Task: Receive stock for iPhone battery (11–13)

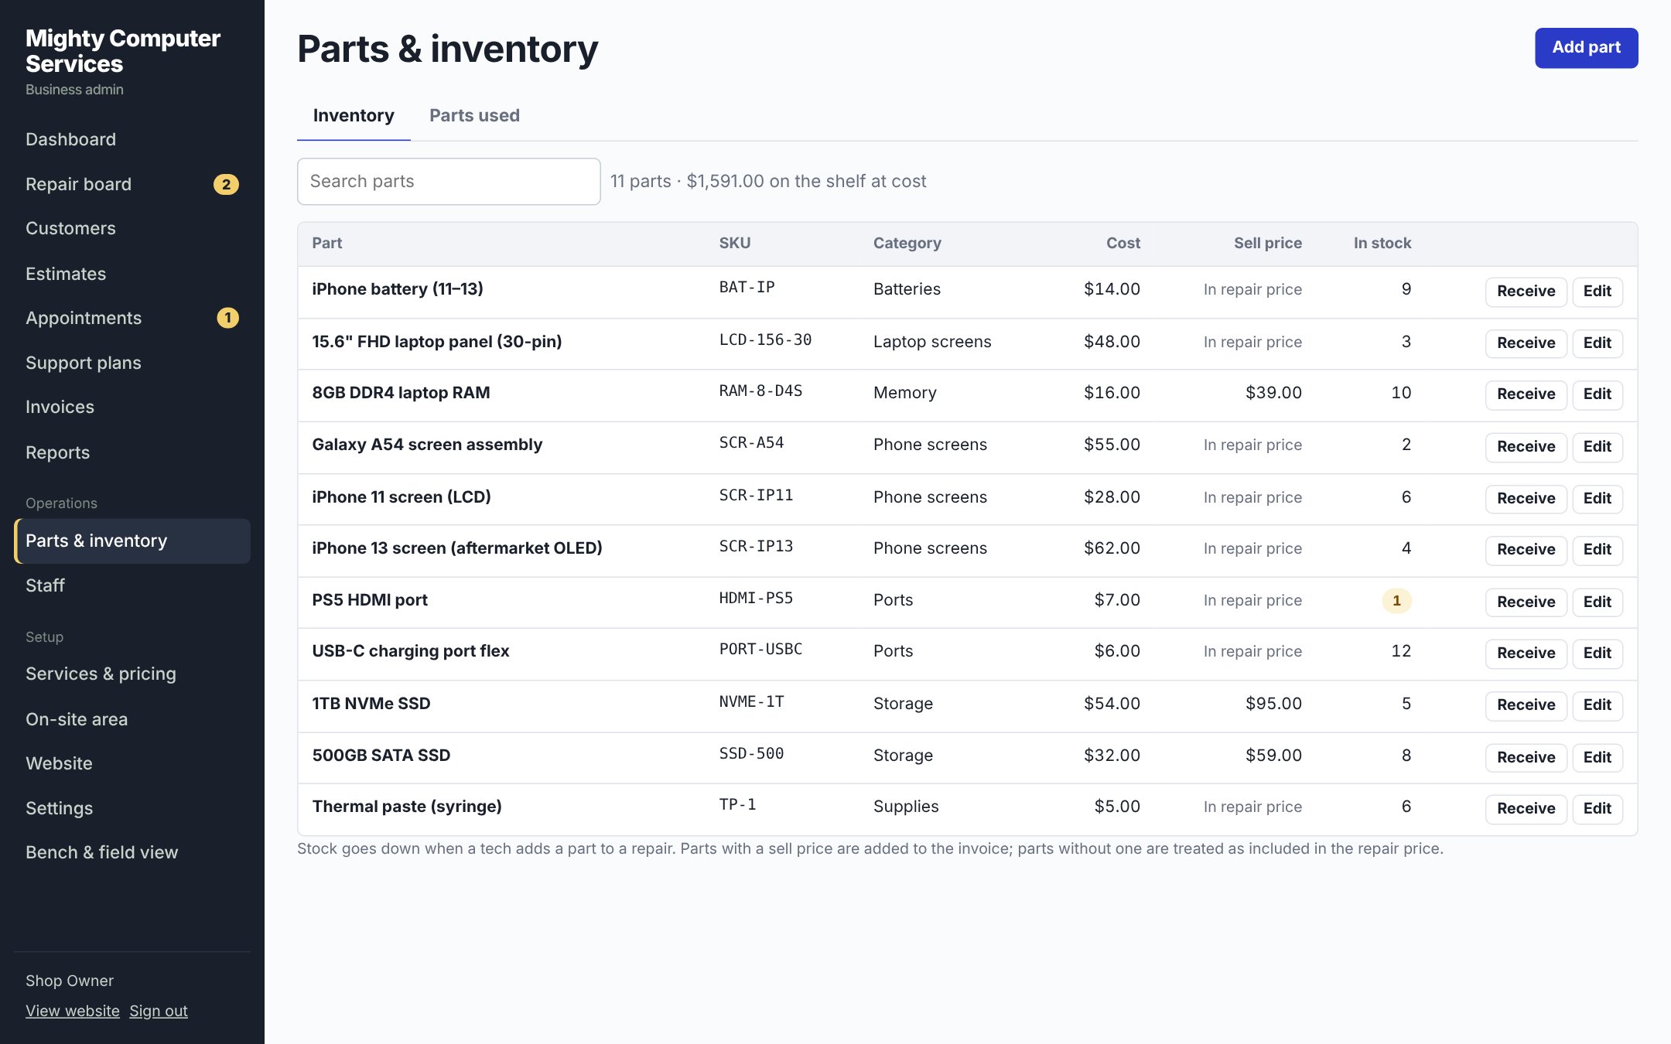Action: coord(1526,292)
